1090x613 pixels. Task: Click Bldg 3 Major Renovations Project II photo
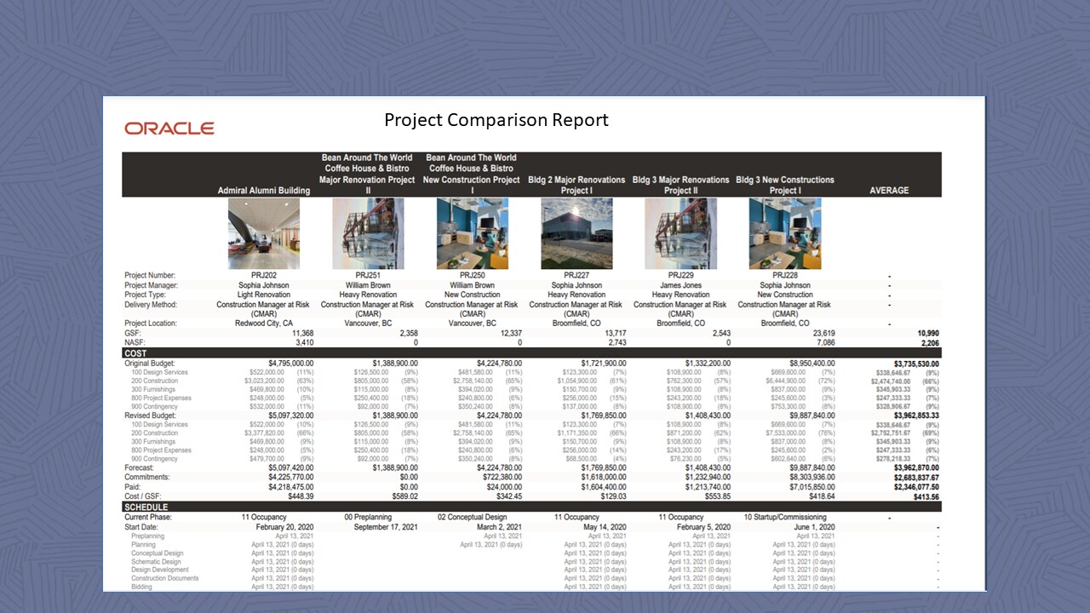pos(681,234)
